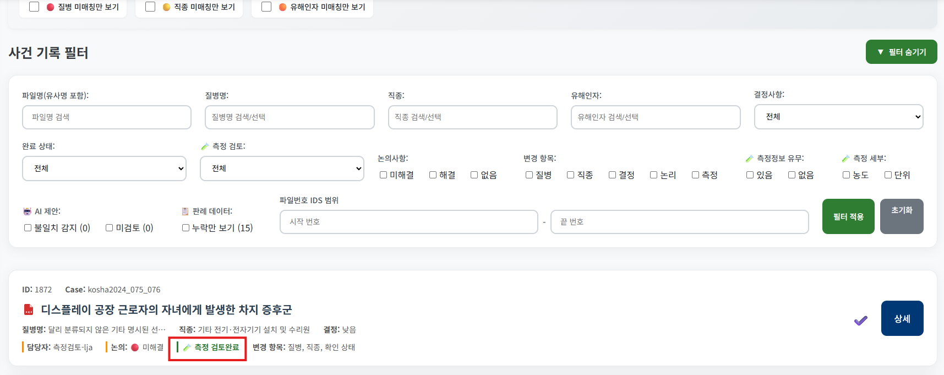This screenshot has width=944, height=375.
Task: Click the pencil icon beside 측정정보 유무
Action: (x=749, y=159)
